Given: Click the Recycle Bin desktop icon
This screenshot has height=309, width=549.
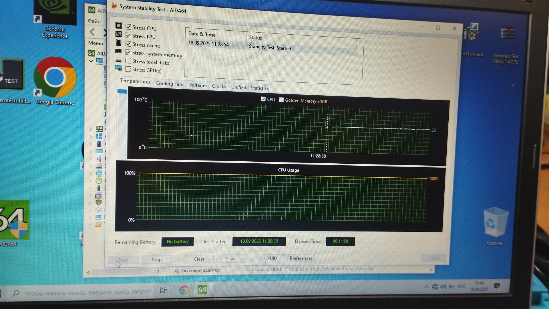Looking at the screenshot, I should pos(495,223).
